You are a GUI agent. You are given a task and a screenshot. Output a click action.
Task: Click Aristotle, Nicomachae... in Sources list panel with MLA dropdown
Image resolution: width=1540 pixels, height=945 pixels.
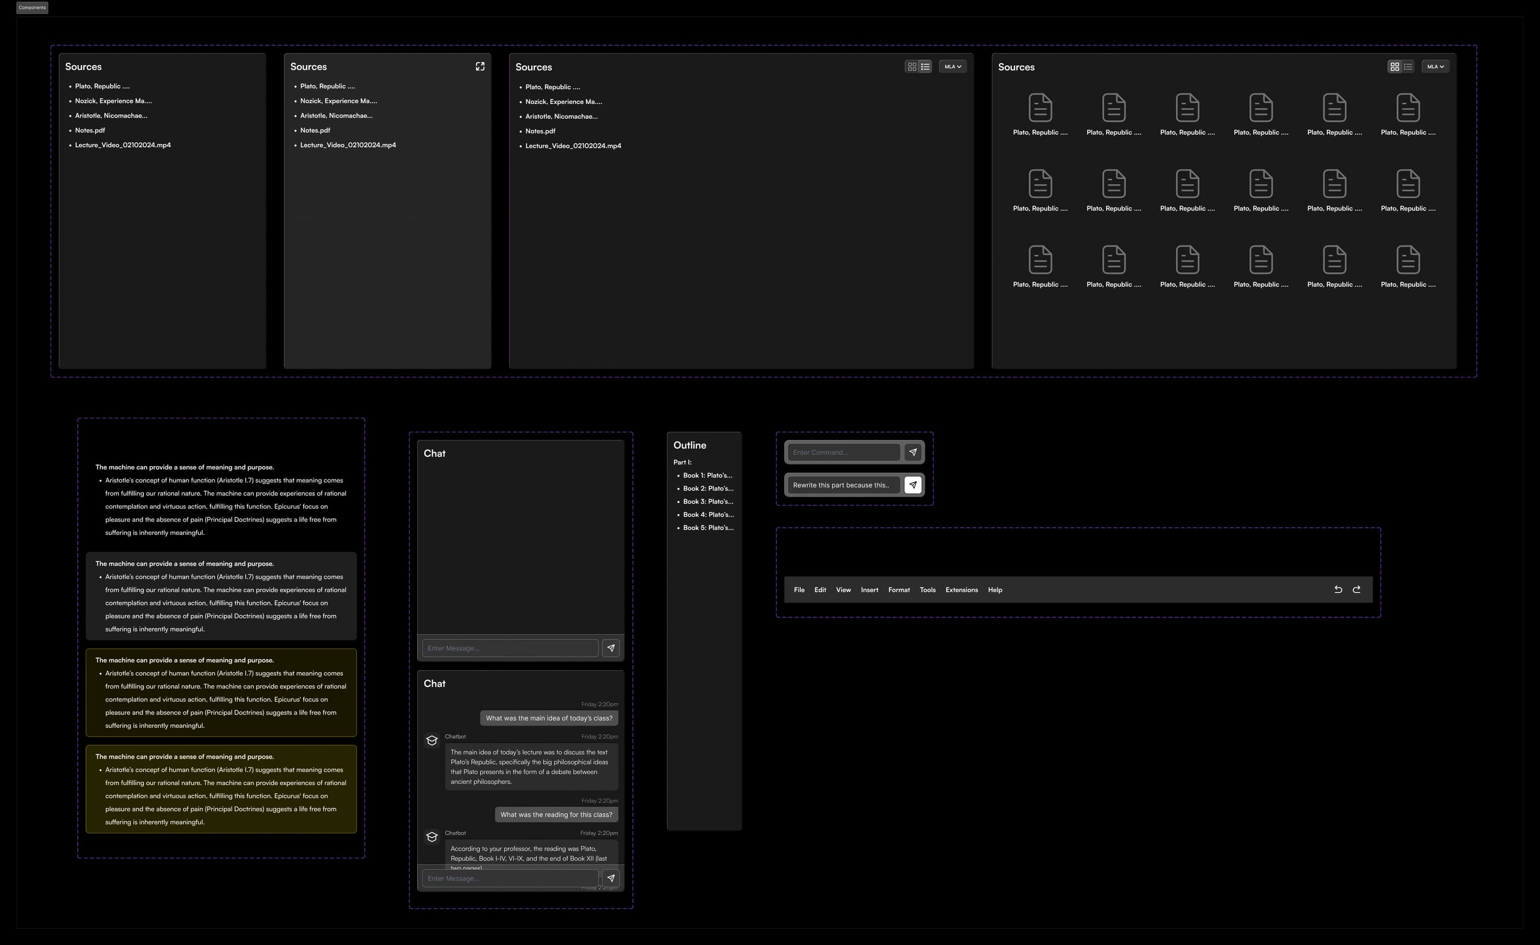pyautogui.click(x=561, y=116)
